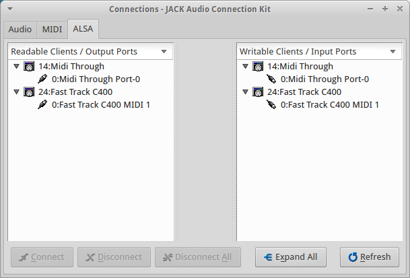
Task: Click the Midi Through Port-0 output plug icon
Action: (42, 79)
